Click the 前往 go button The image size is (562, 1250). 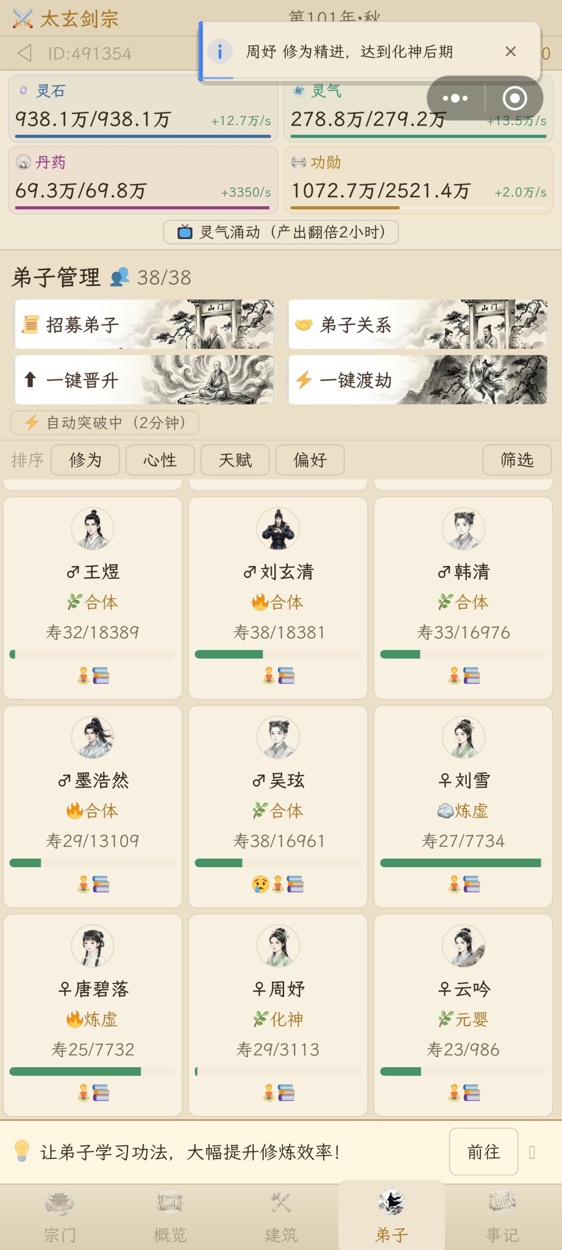483,1152
